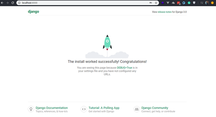Click the cloud extension icon
Image resolution: width=216 pixels, height=117 pixels.
[173, 3]
